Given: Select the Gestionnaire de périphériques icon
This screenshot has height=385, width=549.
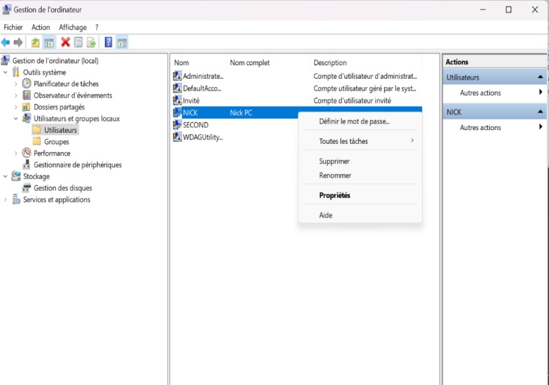Looking at the screenshot, I should [x=27, y=165].
